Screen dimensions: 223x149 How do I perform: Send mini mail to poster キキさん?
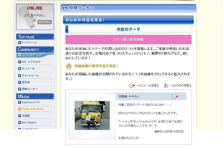pyautogui.click(x=175, y=96)
